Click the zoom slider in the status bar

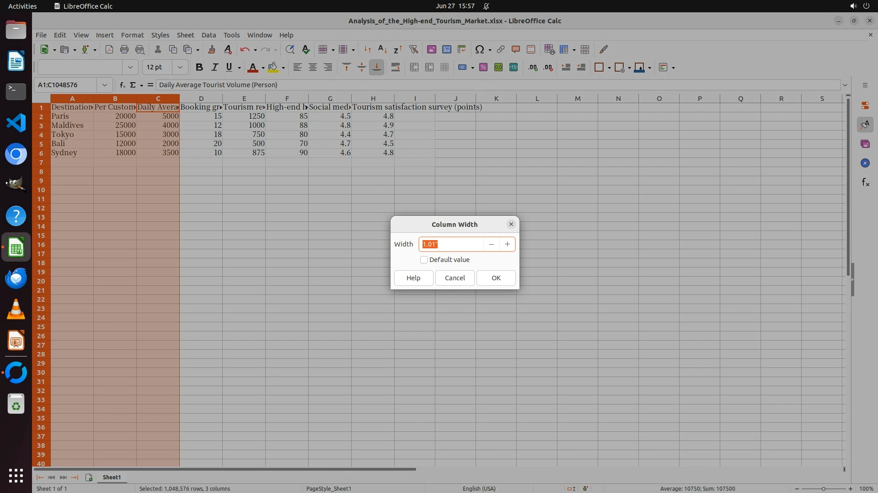point(823,488)
